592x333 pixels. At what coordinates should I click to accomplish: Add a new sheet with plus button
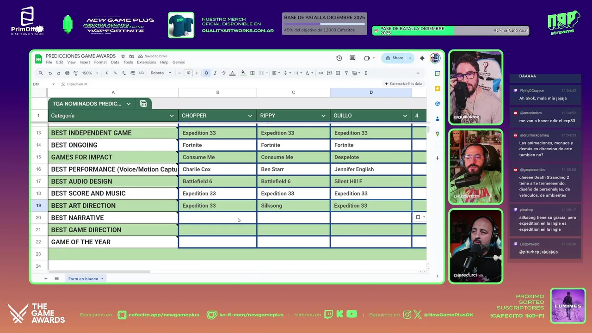[46, 278]
